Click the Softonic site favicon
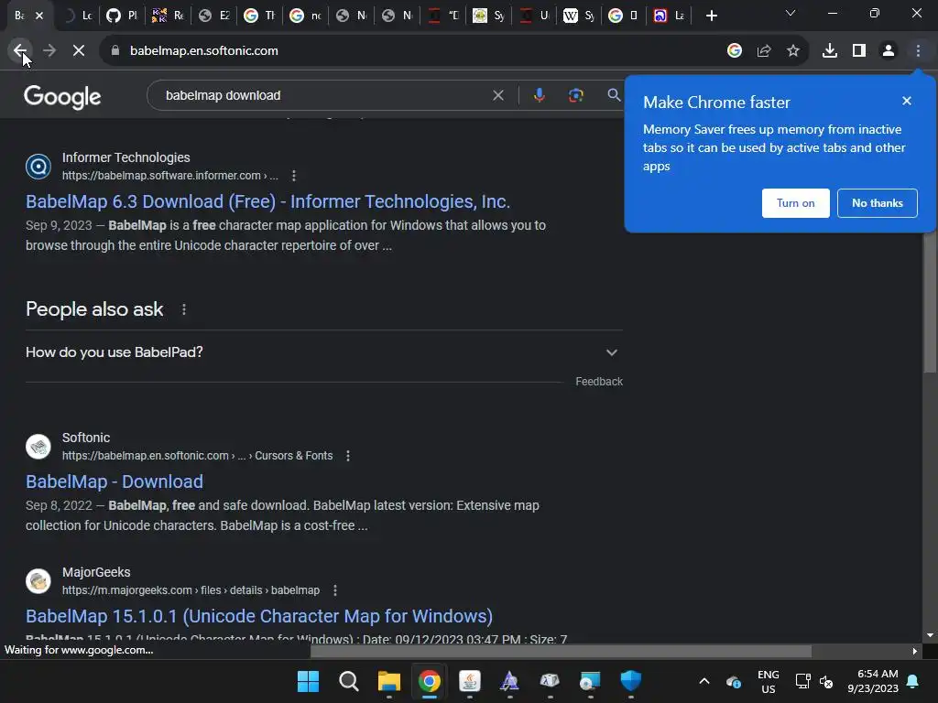Image resolution: width=938 pixels, height=703 pixels. click(x=38, y=447)
